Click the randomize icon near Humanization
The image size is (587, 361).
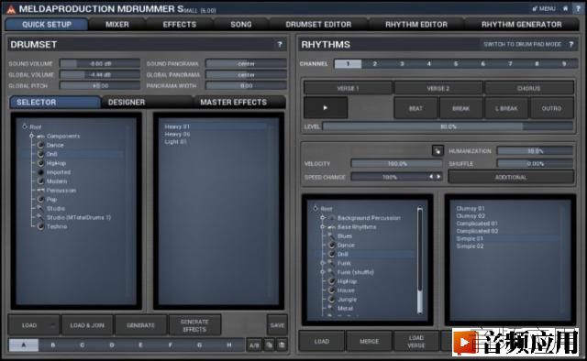(437, 151)
